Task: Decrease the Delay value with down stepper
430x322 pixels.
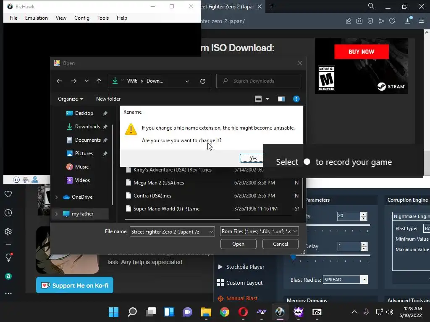Action: tap(364, 248)
